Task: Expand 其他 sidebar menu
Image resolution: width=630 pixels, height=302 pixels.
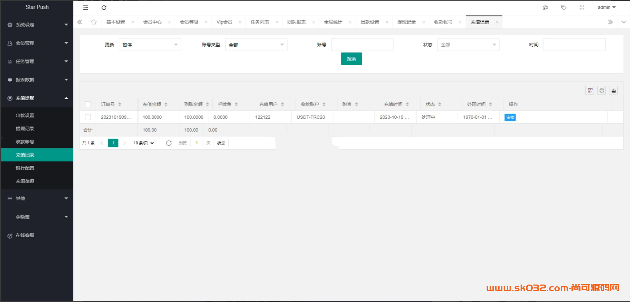Action: click(x=37, y=199)
